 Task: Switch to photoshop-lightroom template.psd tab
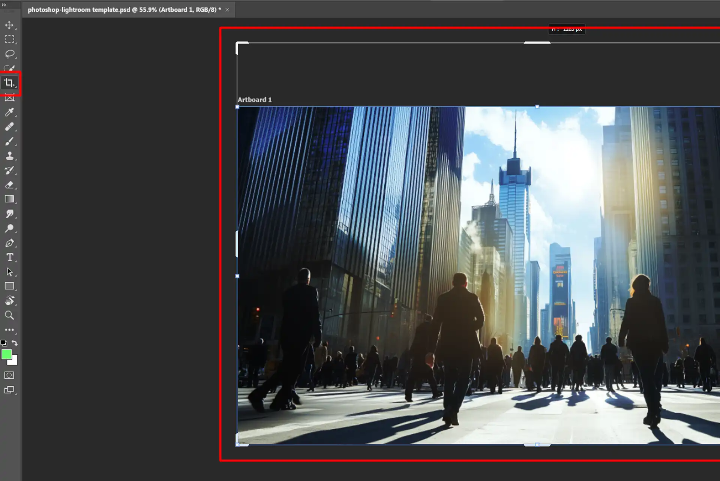[124, 10]
